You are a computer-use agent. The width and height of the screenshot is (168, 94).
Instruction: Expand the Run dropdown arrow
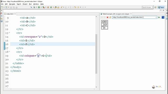41,7
